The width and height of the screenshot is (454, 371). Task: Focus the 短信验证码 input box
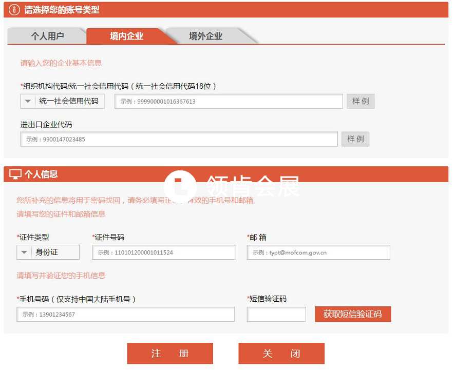point(276,314)
